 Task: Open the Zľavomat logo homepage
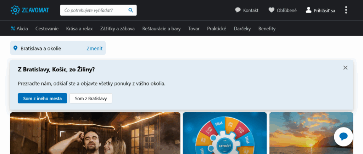click(x=30, y=10)
